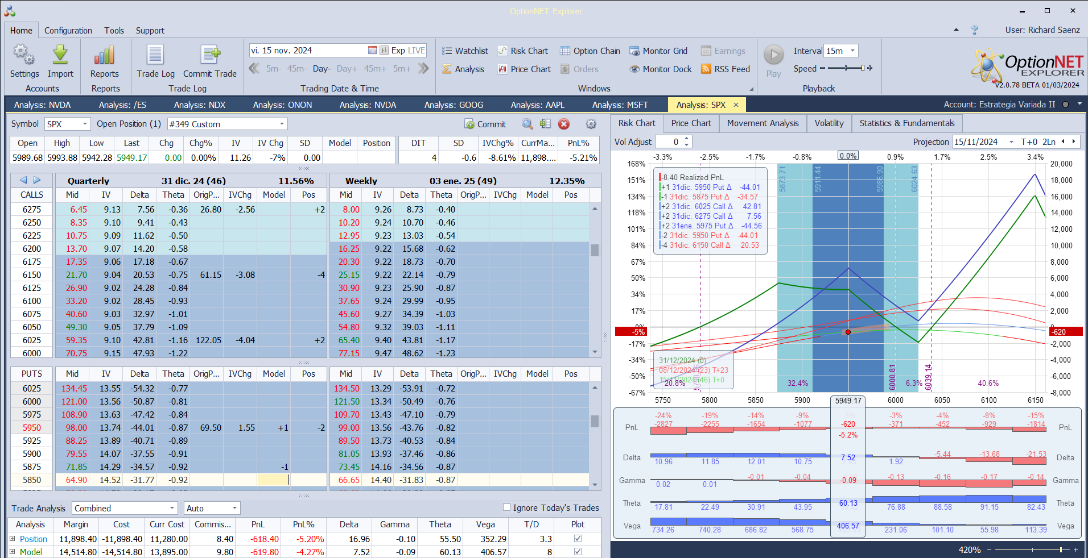Open the Import accounts icon
The height and width of the screenshot is (558, 1088).
point(60,56)
